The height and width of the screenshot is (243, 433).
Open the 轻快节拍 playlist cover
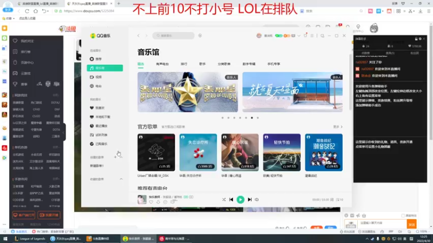(x=281, y=152)
